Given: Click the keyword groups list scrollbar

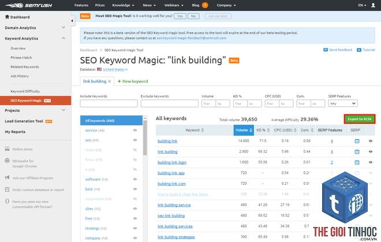Looking at the screenshot, I should click(145, 137).
